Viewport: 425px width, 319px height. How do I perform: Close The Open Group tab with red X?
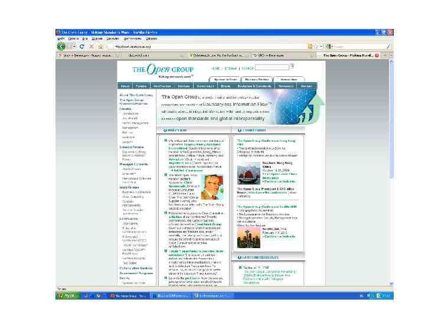[x=377, y=56]
